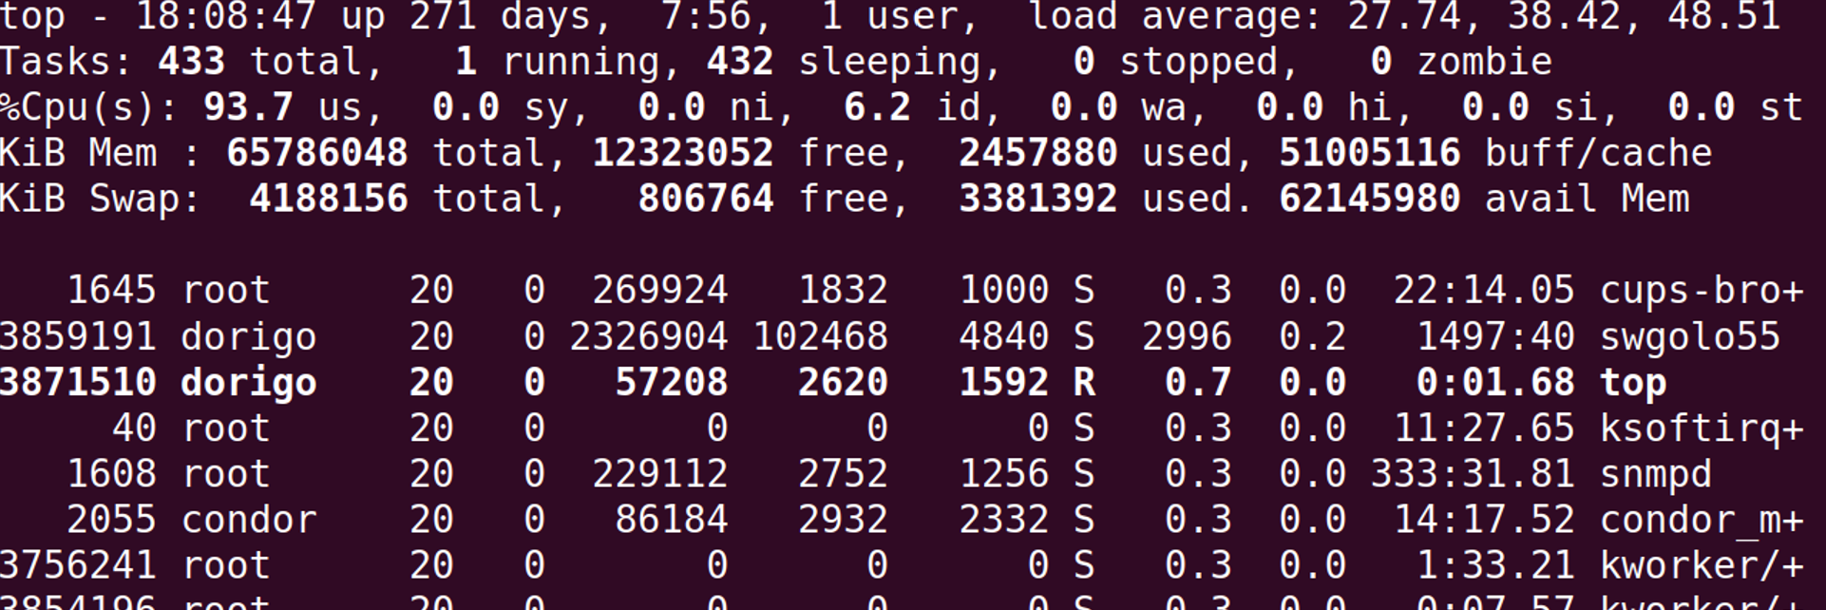Image resolution: width=1826 pixels, height=610 pixels.
Task: Click the 51005116 buff/cache value
Action: (1369, 154)
